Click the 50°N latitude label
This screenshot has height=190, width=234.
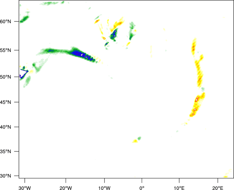coord(6,77)
